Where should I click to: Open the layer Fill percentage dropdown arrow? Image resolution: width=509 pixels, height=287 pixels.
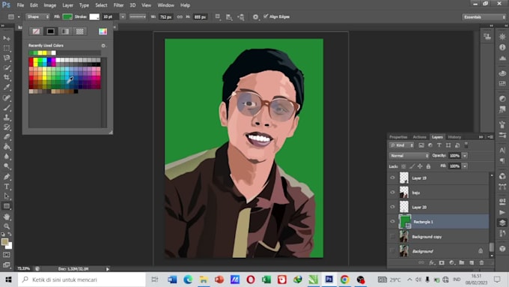(465, 166)
